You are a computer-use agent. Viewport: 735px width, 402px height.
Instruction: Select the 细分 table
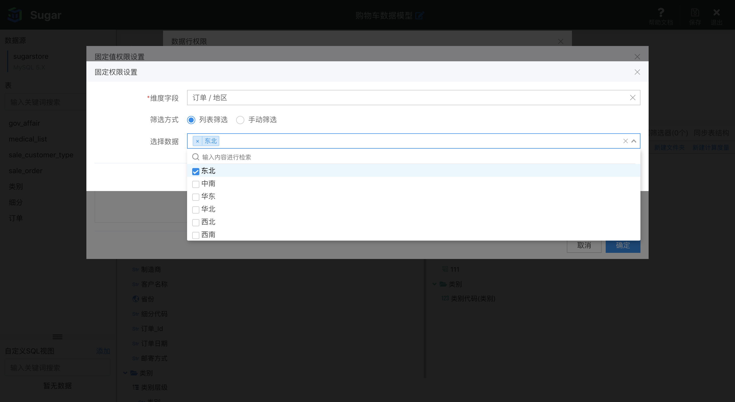click(x=16, y=202)
